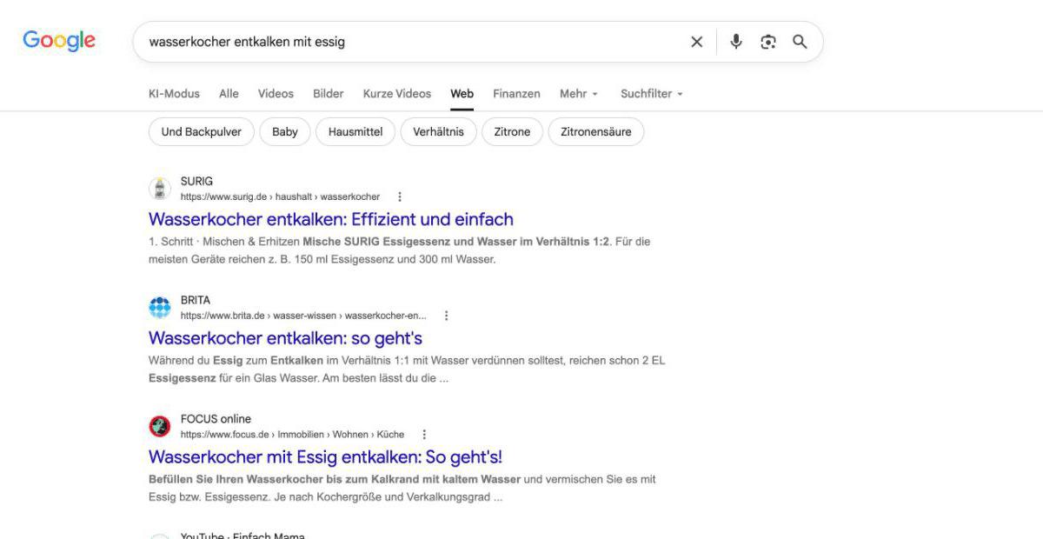Select the Hausmittel suggestion chip

pos(355,132)
